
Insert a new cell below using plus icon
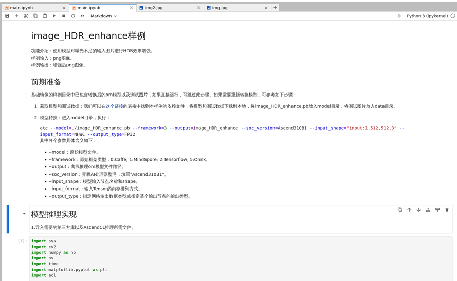click(x=16, y=16)
